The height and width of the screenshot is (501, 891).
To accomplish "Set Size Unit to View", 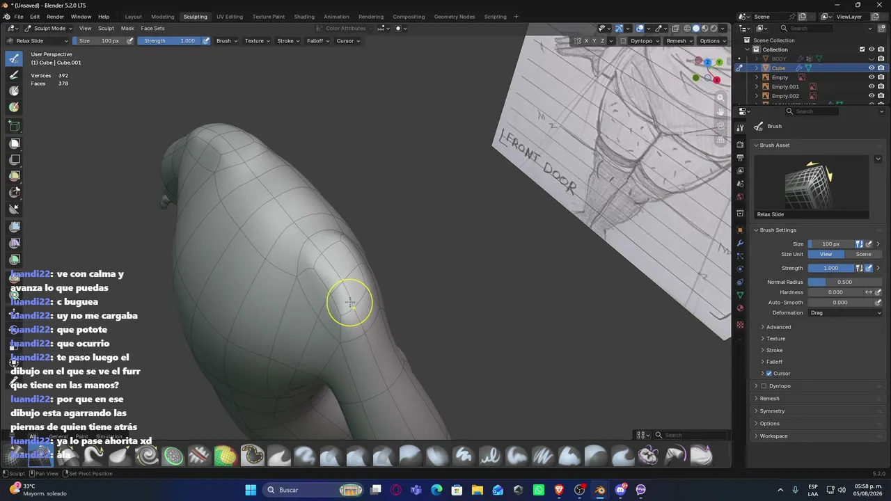I will pyautogui.click(x=826, y=255).
